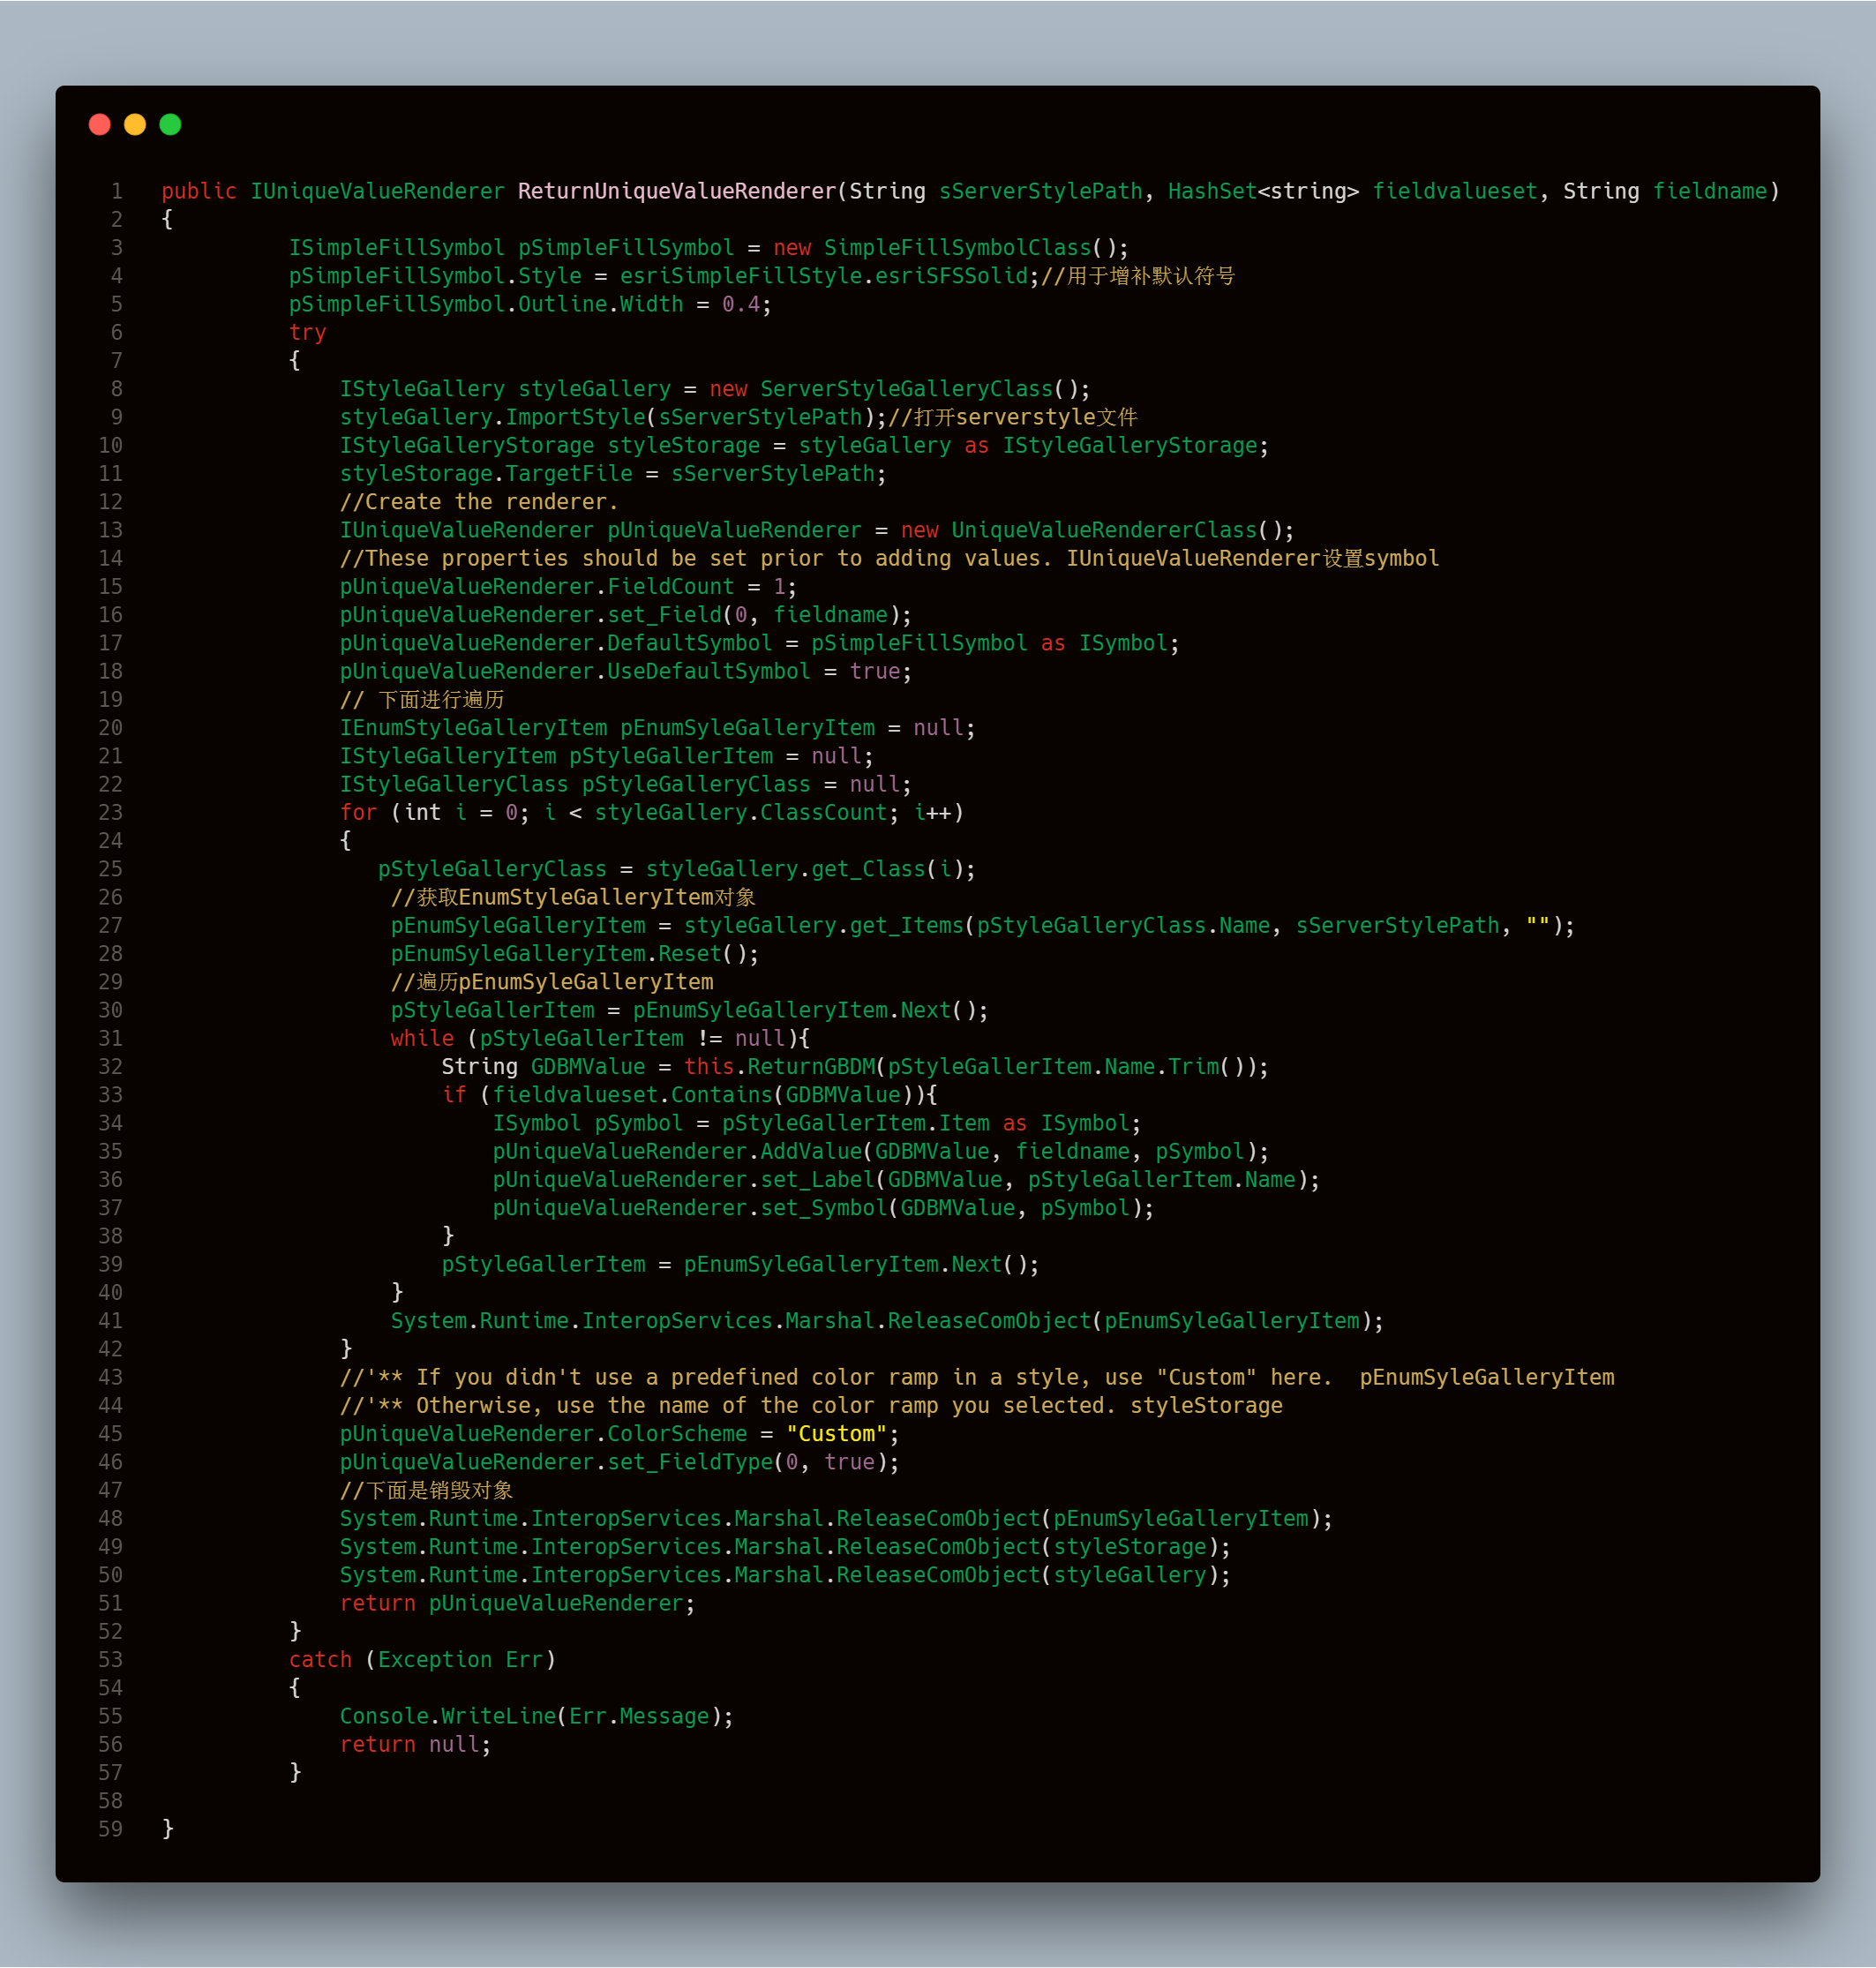Click the try keyword on line 6
The image size is (1876, 1968).
pyautogui.click(x=307, y=332)
